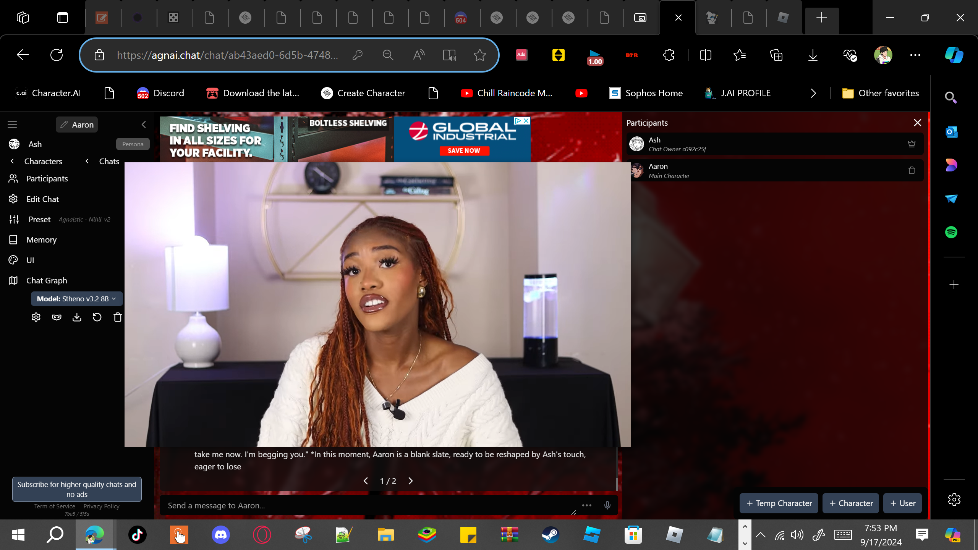This screenshot has height=550, width=978.
Task: Click the persona mask icon
Action: click(x=57, y=317)
